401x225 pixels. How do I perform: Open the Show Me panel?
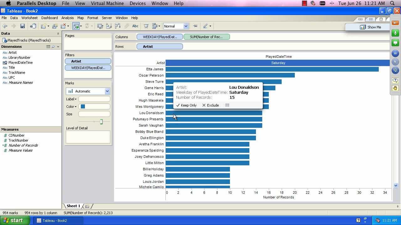371,27
